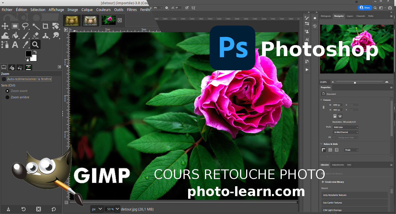
Task: Open the GIMP dock tab configuration menu
Action: 59,67
